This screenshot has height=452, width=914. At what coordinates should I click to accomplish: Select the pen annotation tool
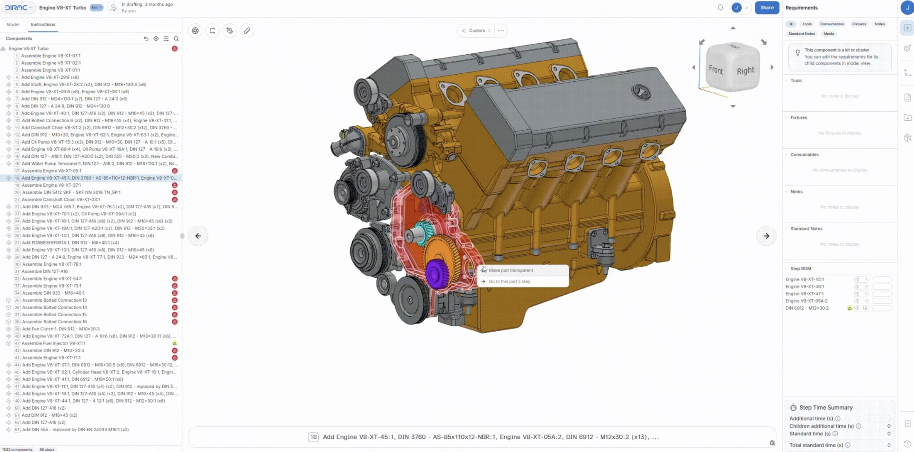click(230, 31)
